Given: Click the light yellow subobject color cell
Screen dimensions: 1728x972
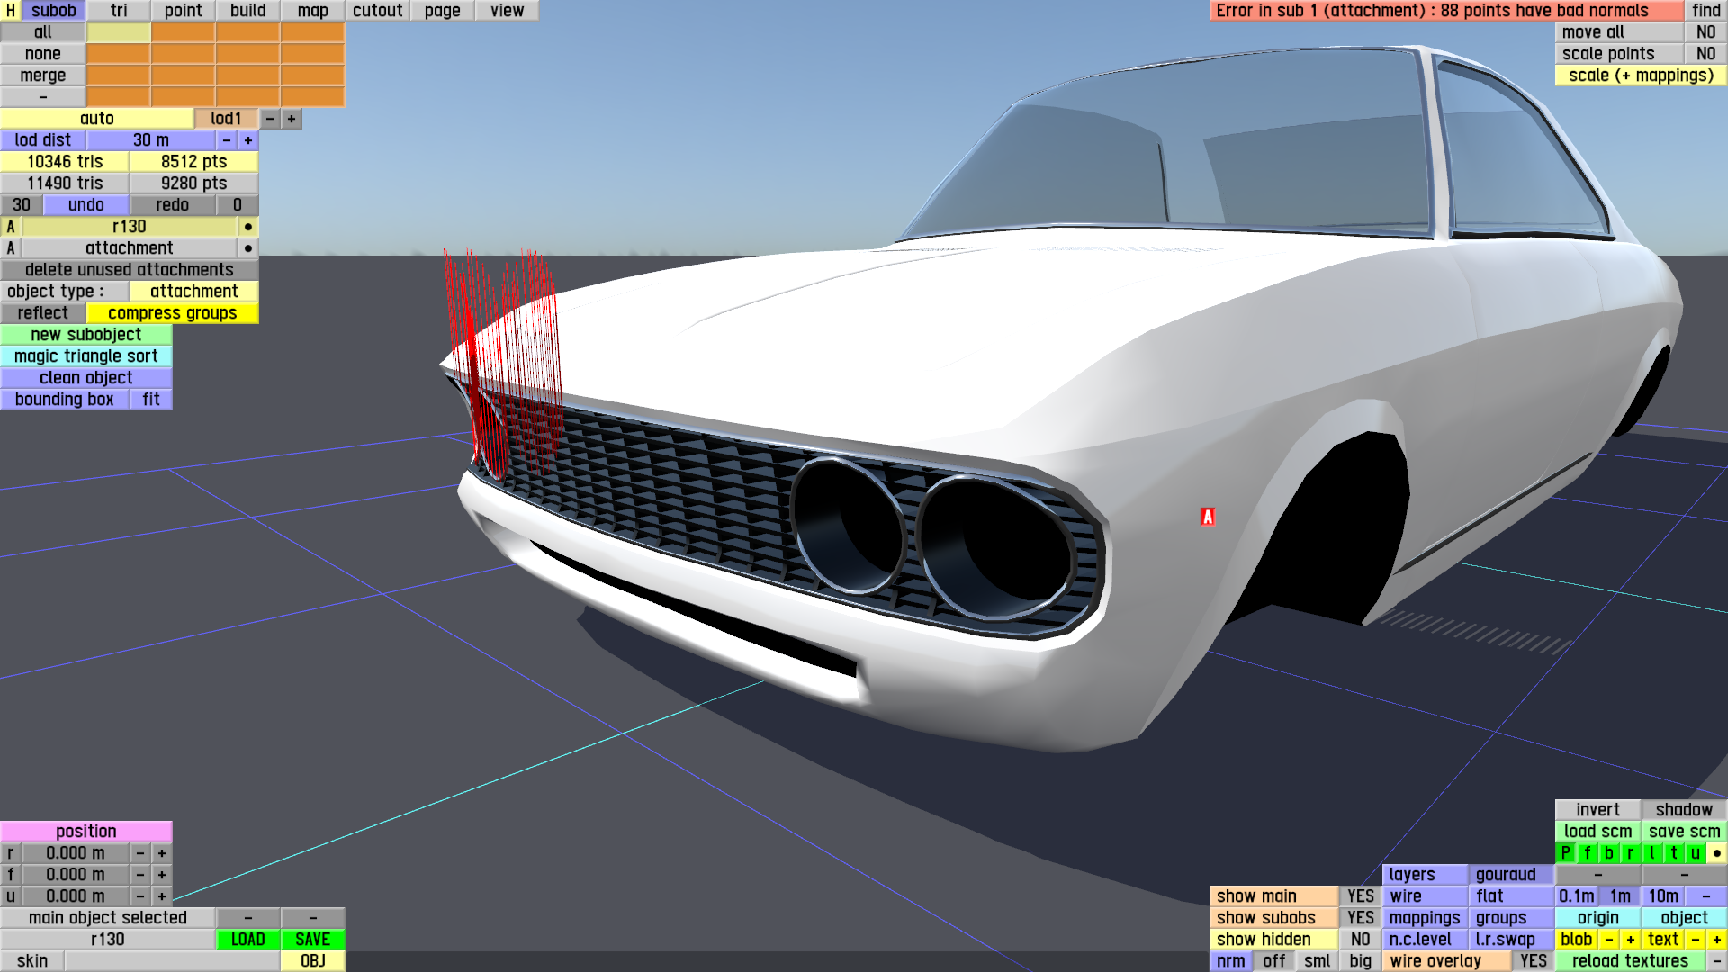Looking at the screenshot, I should pos(119,32).
